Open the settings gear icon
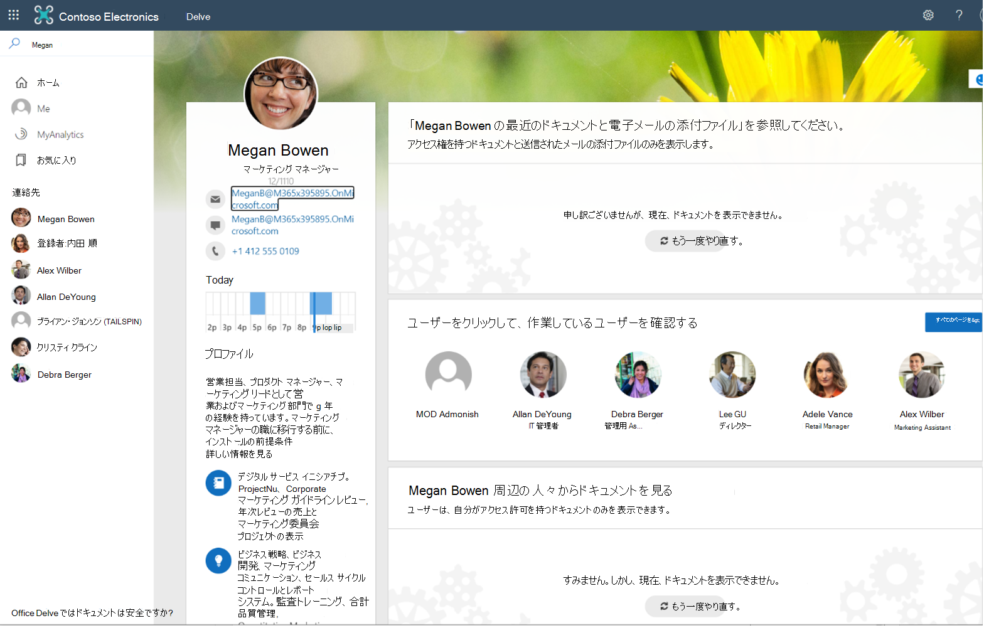The width and height of the screenshot is (984, 628). 928,15
